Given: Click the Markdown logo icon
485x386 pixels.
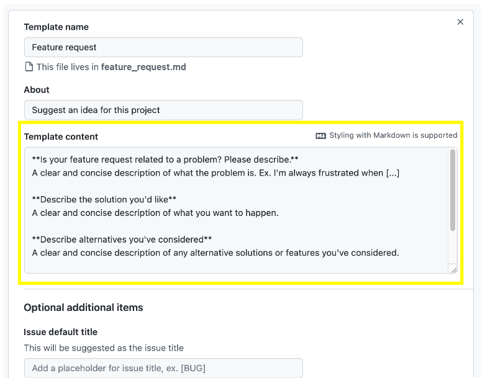Looking at the screenshot, I should [320, 136].
